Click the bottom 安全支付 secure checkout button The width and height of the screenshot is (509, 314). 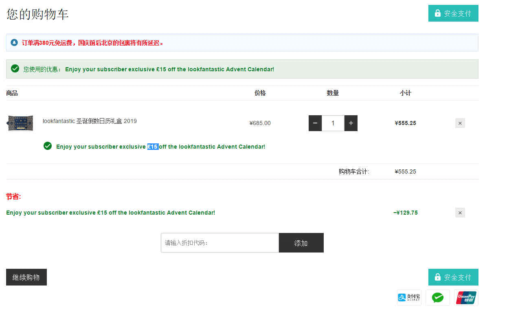tap(453, 277)
